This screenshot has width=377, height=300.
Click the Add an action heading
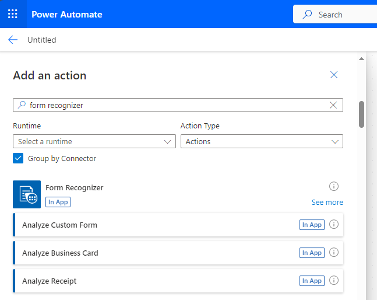(50, 75)
